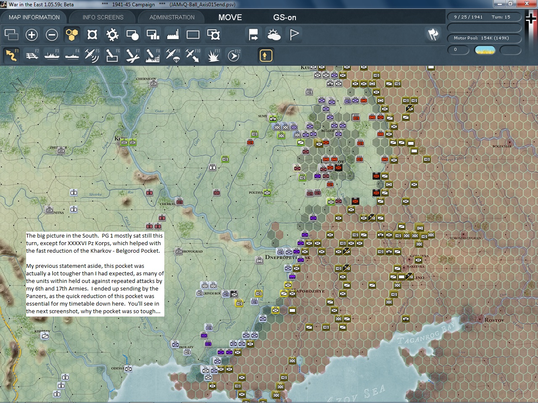Select the unit counter at Odessa
The width and height of the screenshot is (538, 403).
[x=128, y=369]
